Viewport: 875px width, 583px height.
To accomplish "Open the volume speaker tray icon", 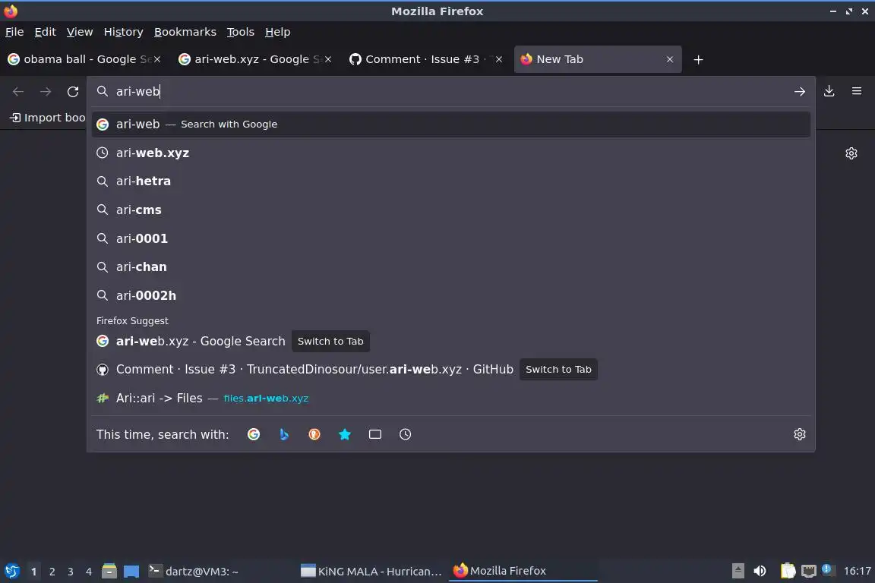I will click(x=760, y=571).
